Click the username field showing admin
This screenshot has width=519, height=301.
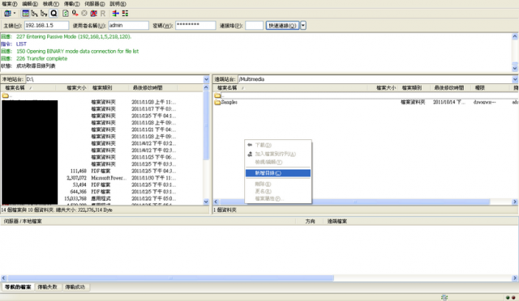point(128,25)
